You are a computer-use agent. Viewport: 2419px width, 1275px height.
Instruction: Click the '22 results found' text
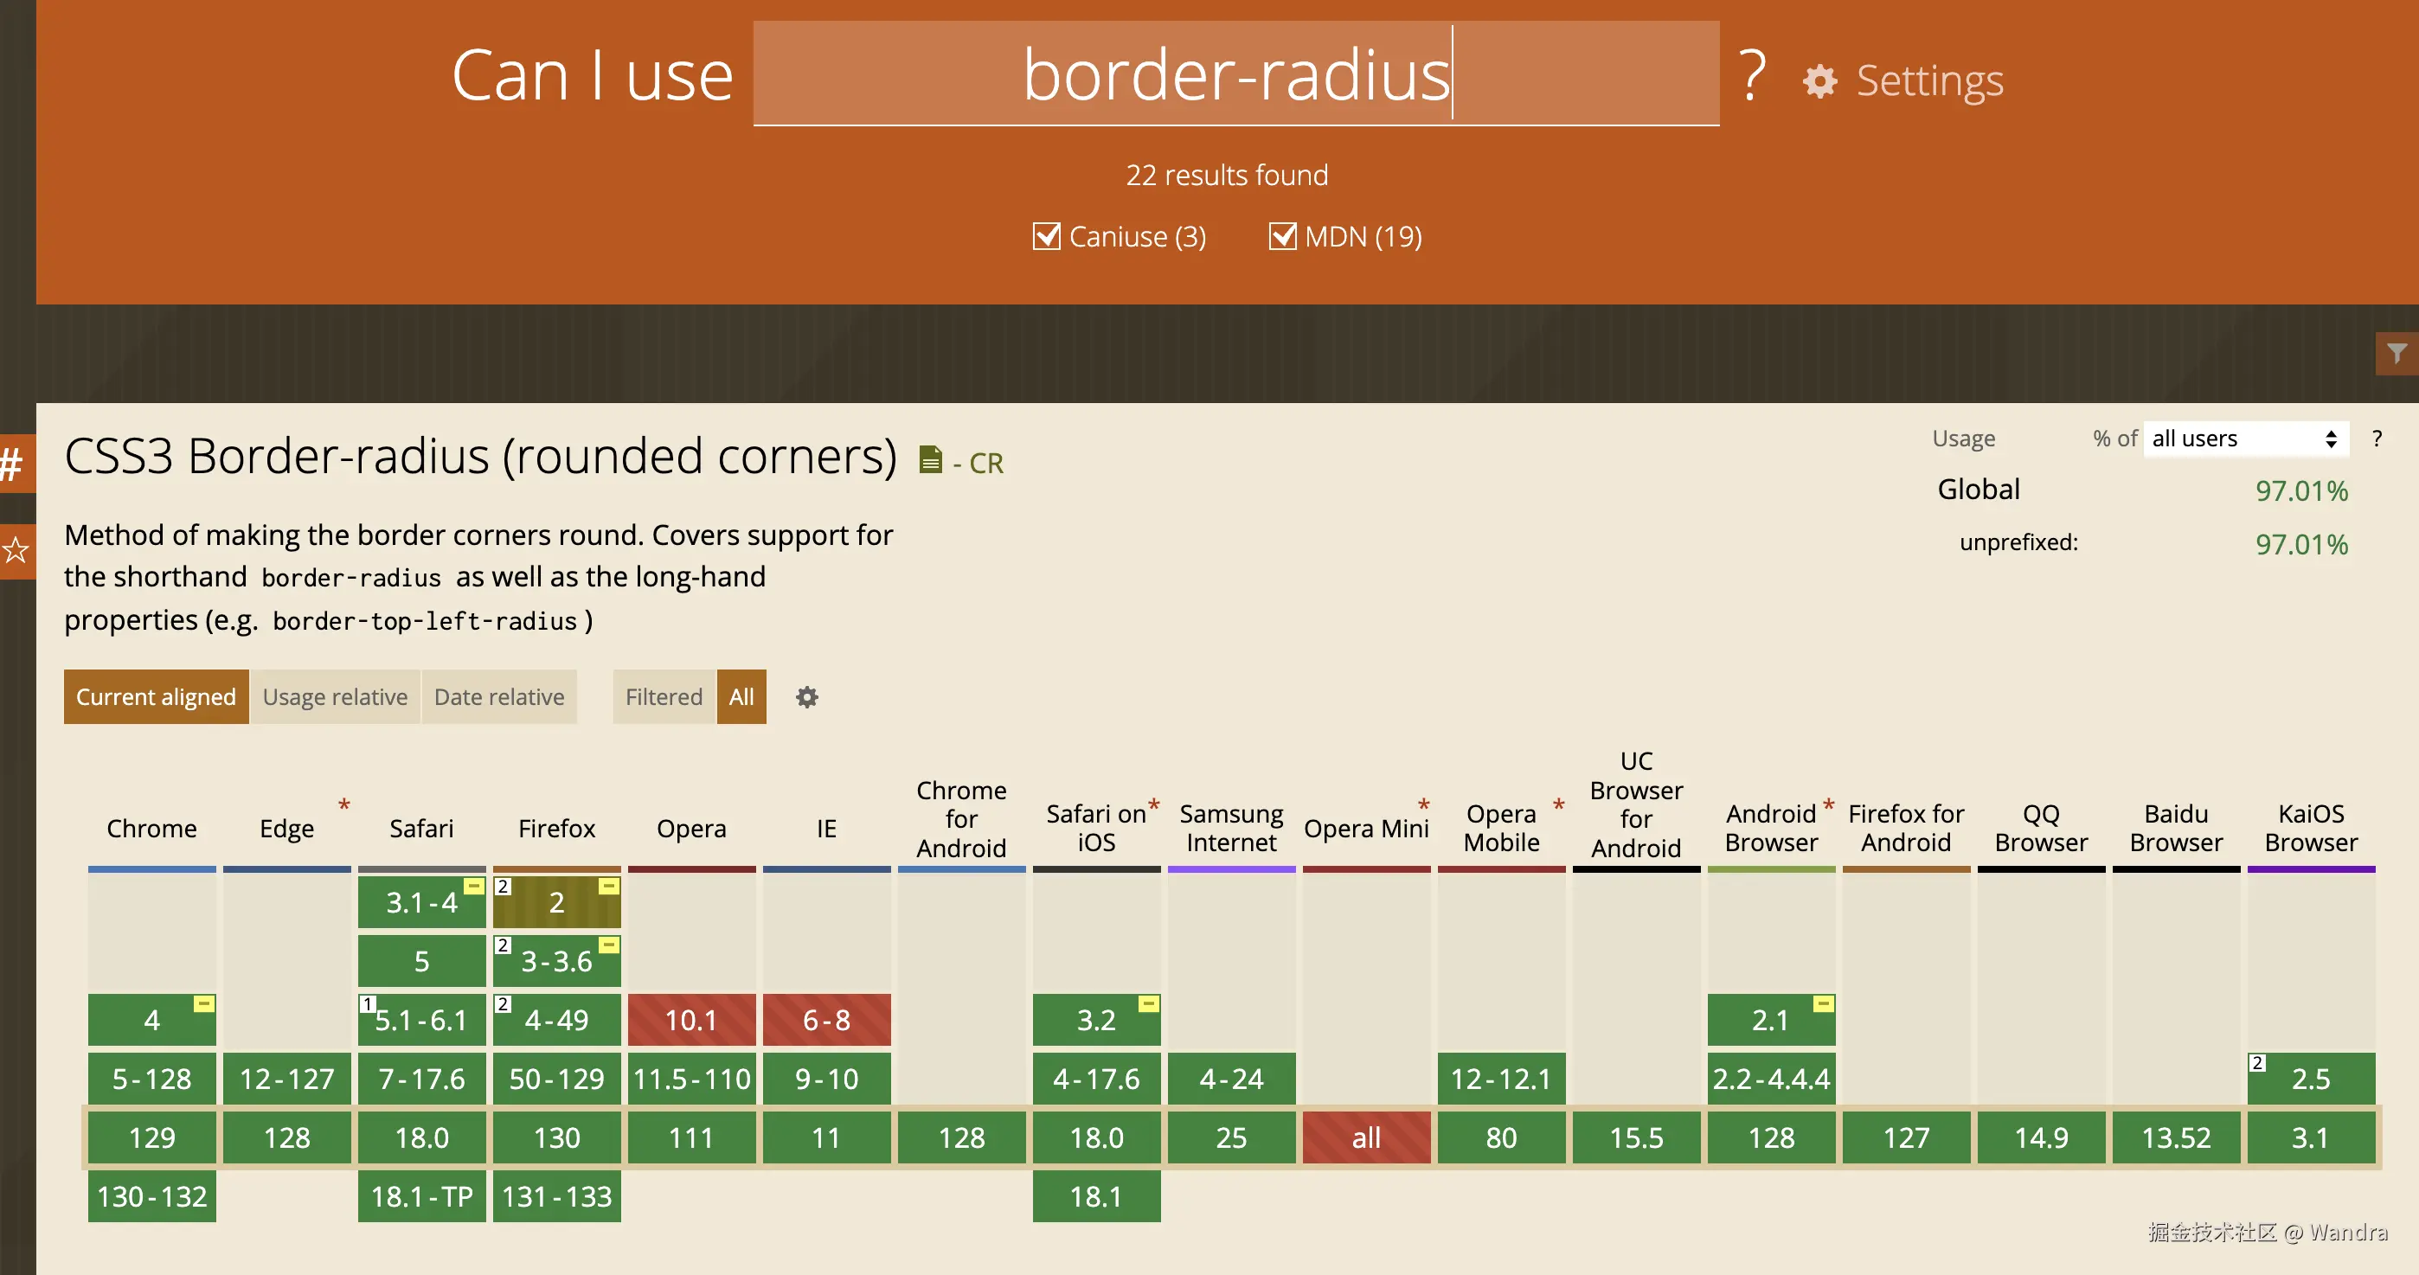[1228, 175]
